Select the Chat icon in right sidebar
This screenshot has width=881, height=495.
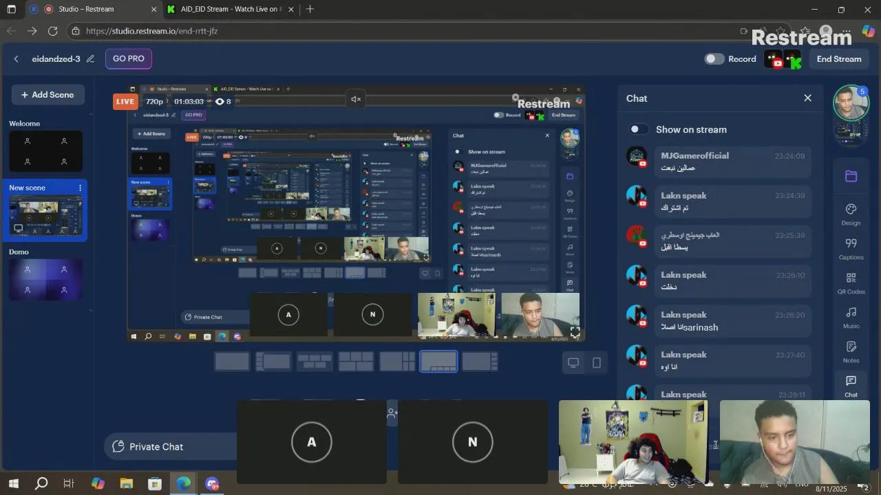click(x=851, y=386)
